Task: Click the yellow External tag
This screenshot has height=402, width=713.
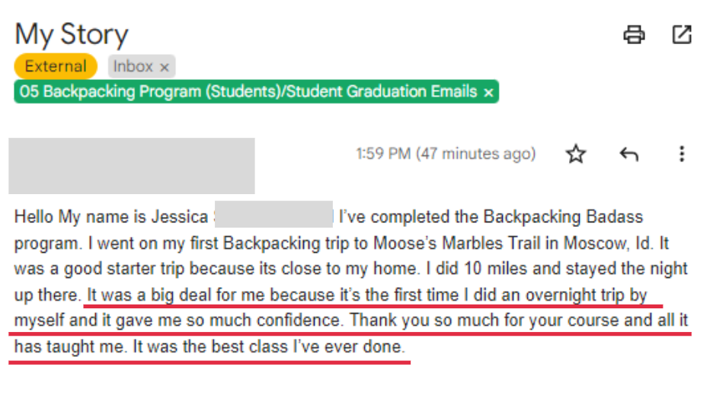Action: [x=56, y=66]
